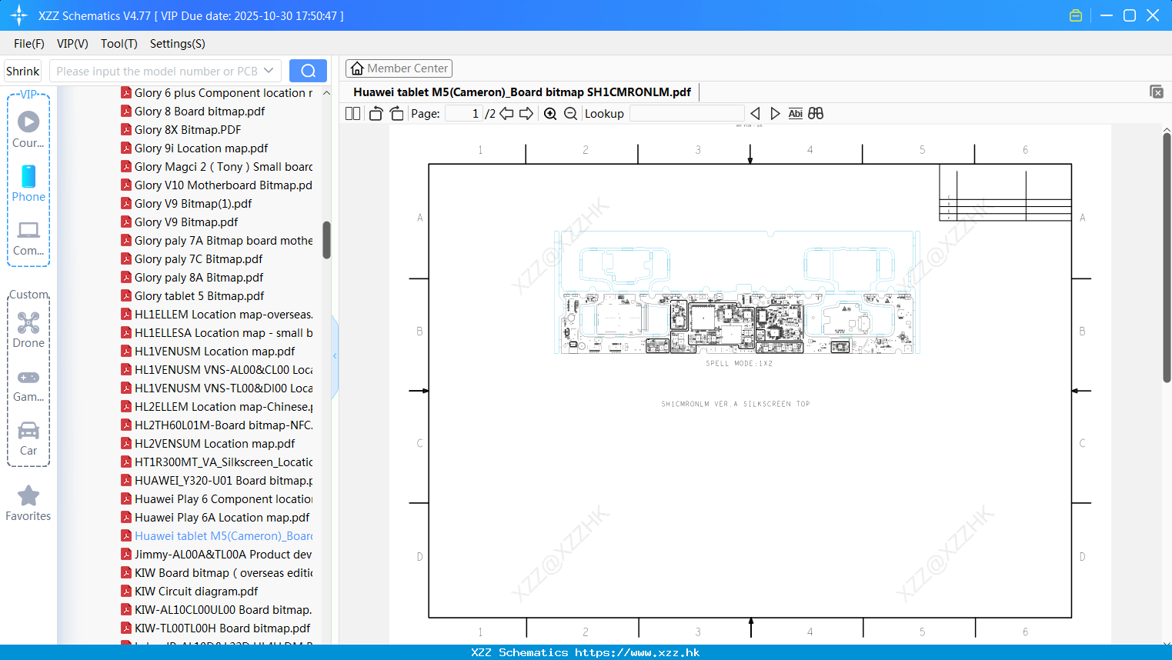Viewport: 1172px width, 660px height.
Task: Open the Member Center
Action: [399, 68]
